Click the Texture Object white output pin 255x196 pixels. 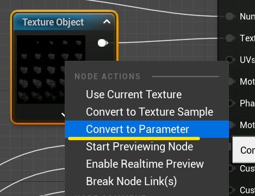point(103,43)
